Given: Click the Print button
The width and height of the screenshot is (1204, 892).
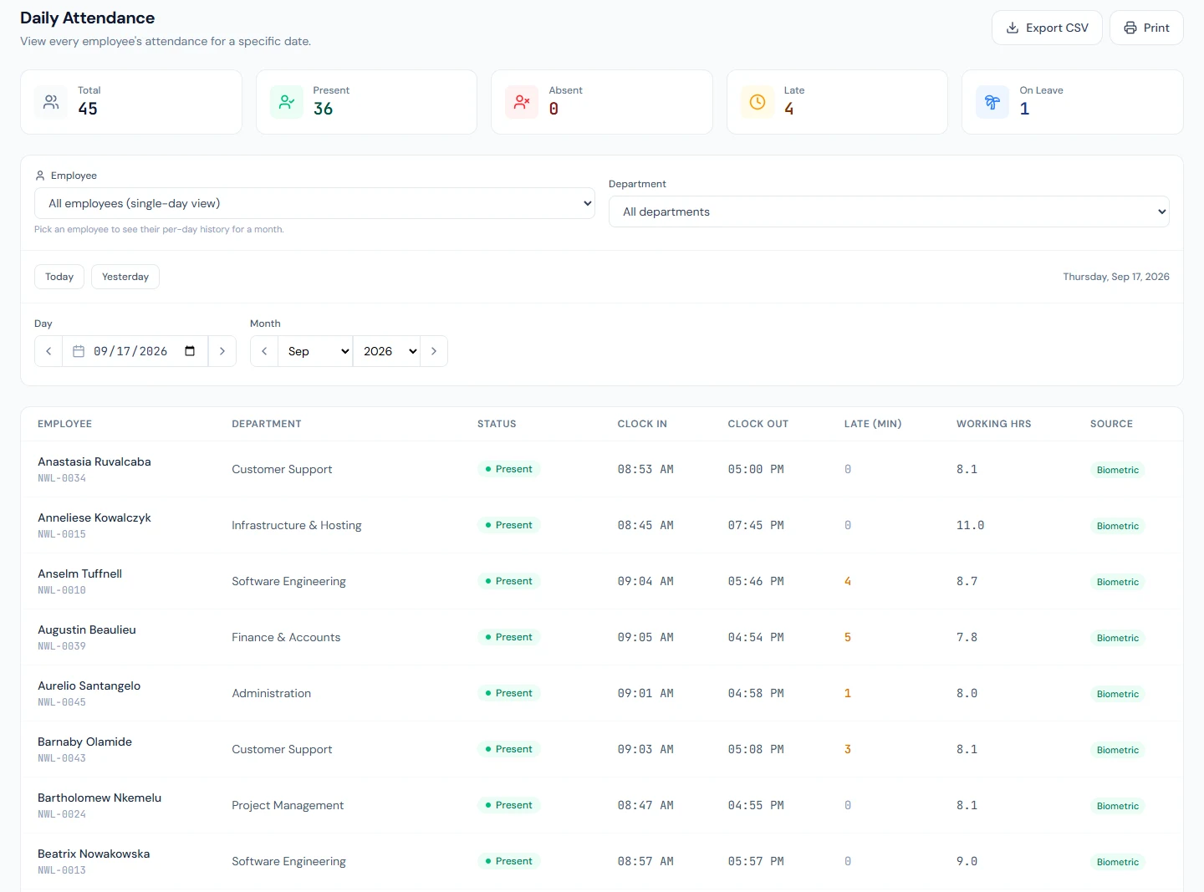Looking at the screenshot, I should (x=1146, y=28).
